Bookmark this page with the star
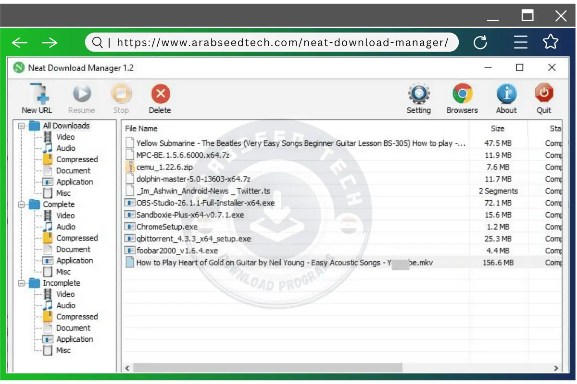 (x=551, y=42)
